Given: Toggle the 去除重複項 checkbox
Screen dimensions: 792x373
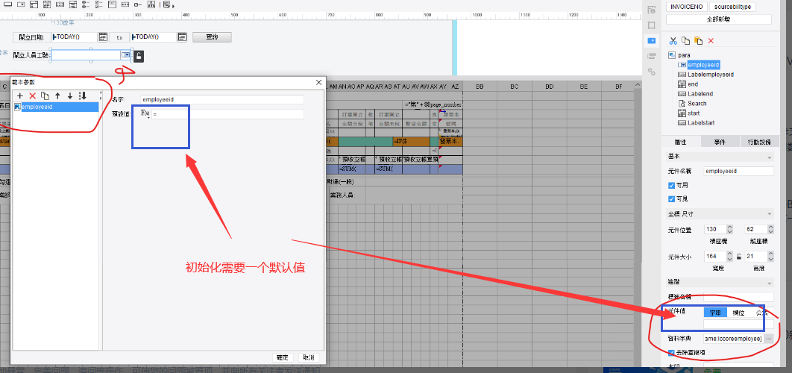Looking at the screenshot, I should click(x=671, y=352).
